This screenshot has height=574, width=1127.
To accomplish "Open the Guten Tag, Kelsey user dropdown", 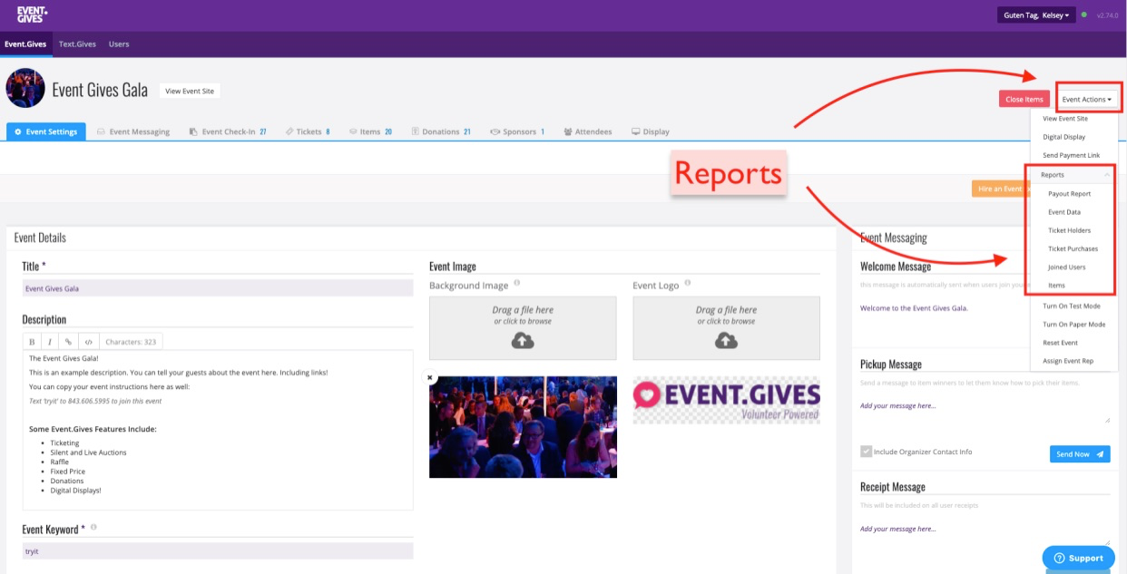I will [1035, 15].
